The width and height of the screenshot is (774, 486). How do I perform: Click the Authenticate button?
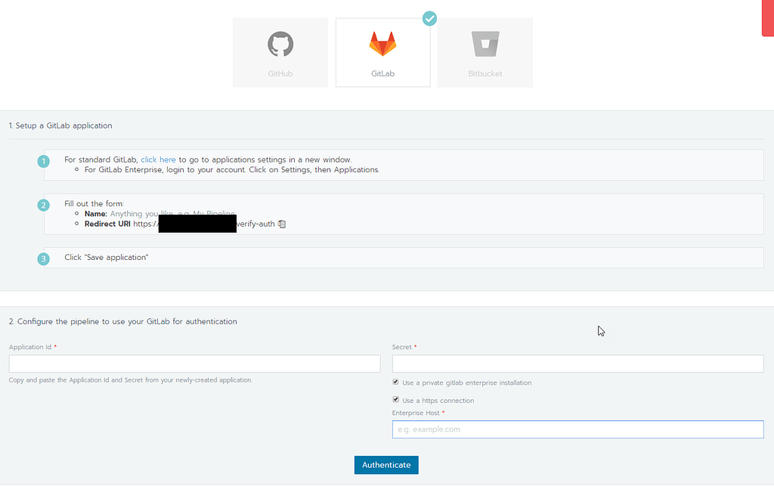[x=386, y=465]
